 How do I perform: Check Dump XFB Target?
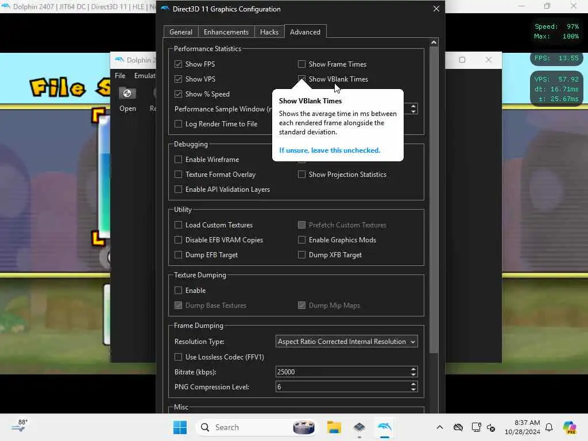click(x=301, y=255)
